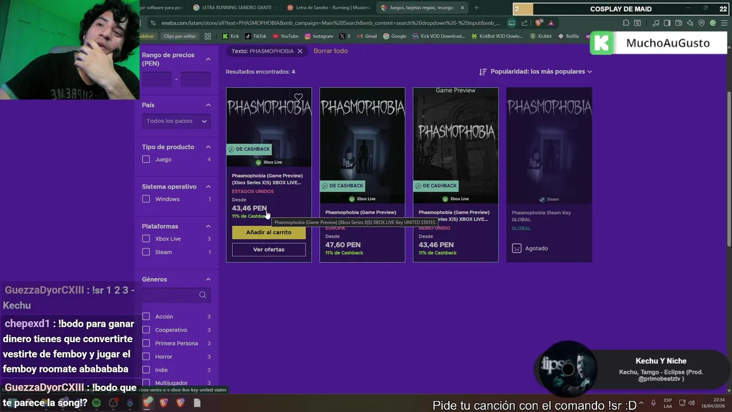
Task: Open the Phasmophobia Steam Key Global card
Action: point(549,175)
